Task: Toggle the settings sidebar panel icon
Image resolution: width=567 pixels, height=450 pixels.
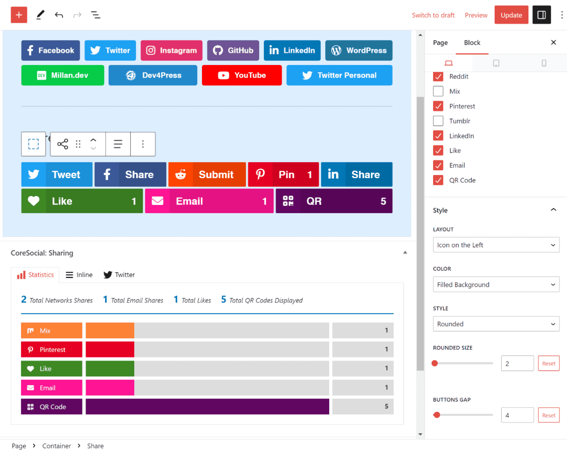Action: 541,15
